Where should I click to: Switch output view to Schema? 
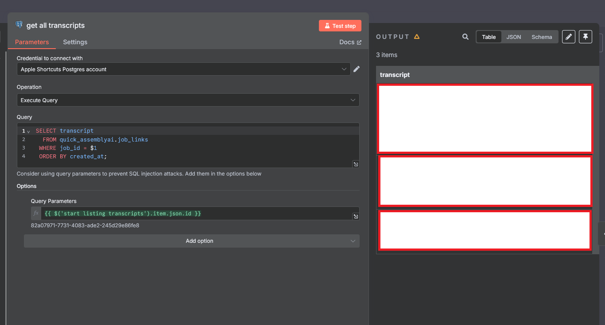[x=542, y=37]
